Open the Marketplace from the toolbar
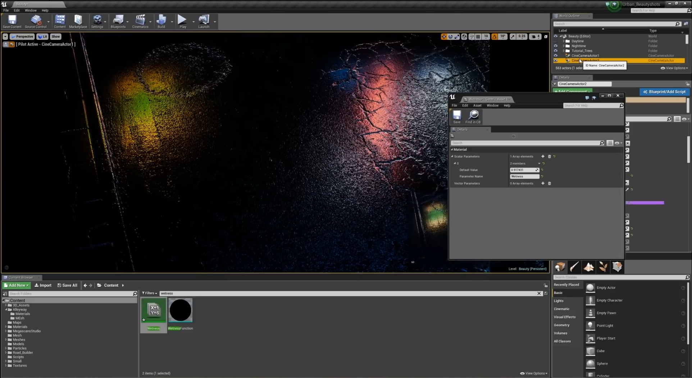 tap(78, 22)
